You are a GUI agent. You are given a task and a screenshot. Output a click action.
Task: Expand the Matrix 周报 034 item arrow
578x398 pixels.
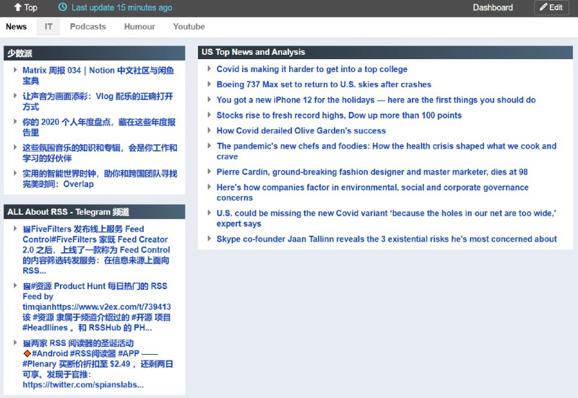click(14, 71)
